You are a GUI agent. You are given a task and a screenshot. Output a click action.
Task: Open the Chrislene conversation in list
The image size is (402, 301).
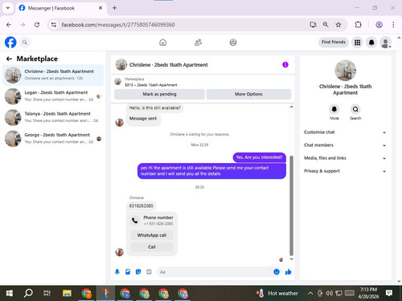pos(53,75)
